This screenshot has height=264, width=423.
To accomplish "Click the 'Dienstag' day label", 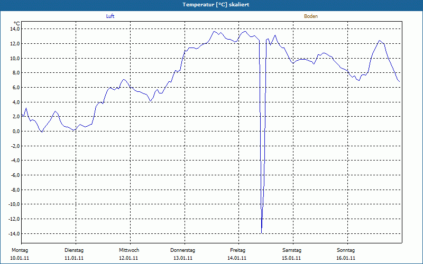I will coord(74,250).
